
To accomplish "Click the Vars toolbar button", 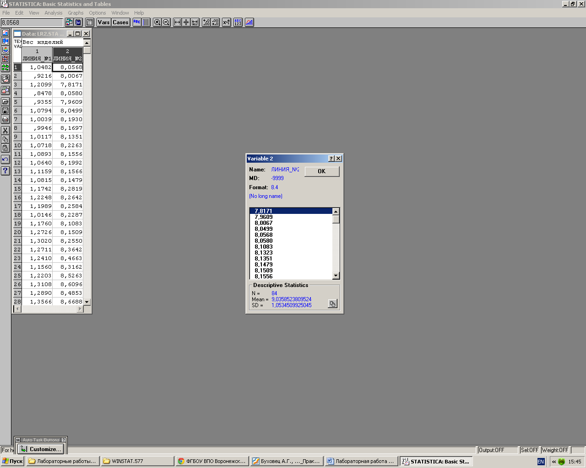I will pyautogui.click(x=104, y=22).
